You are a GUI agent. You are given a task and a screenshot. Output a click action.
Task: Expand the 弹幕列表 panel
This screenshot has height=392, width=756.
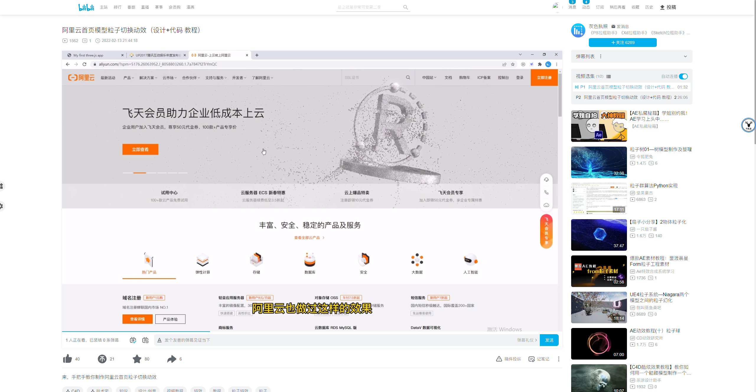pyautogui.click(x=685, y=56)
